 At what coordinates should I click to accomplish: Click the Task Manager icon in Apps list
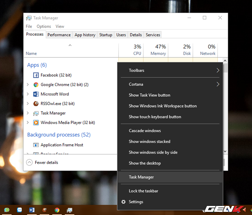click(36, 113)
